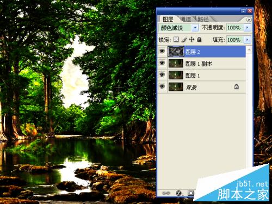Hide 图层 1 with eye icon
Image resolution: width=272 pixels, height=204 pixels.
pyautogui.click(x=162, y=75)
